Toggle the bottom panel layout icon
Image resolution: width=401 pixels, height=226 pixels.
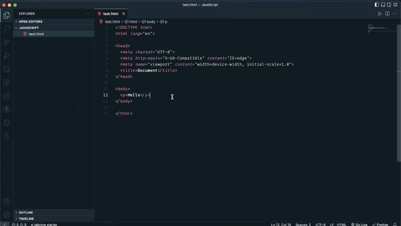coord(383,4)
